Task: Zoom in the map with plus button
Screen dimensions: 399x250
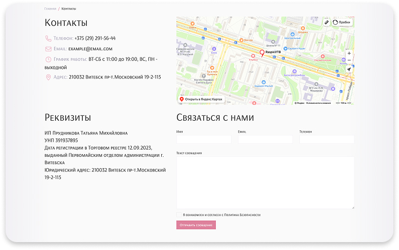Action: pos(349,53)
